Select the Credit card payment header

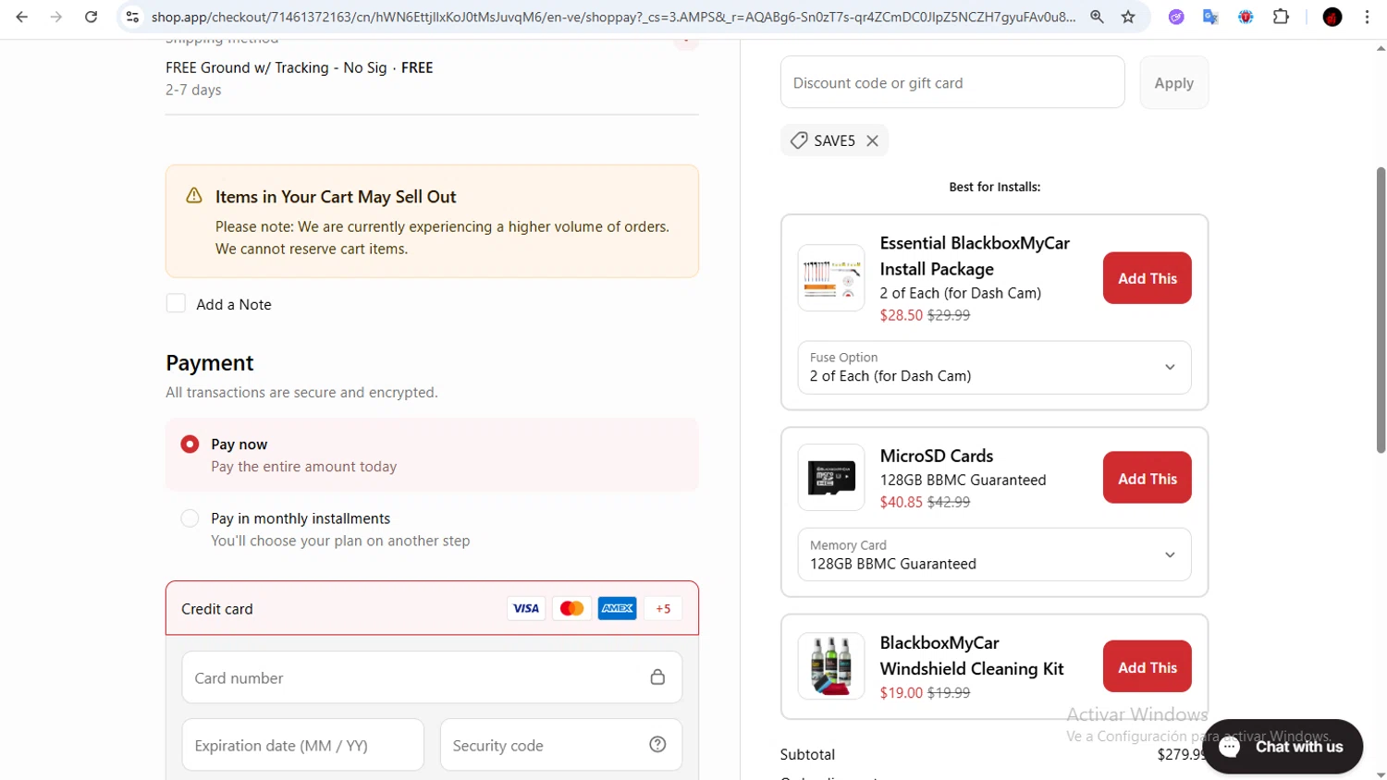tap(432, 608)
